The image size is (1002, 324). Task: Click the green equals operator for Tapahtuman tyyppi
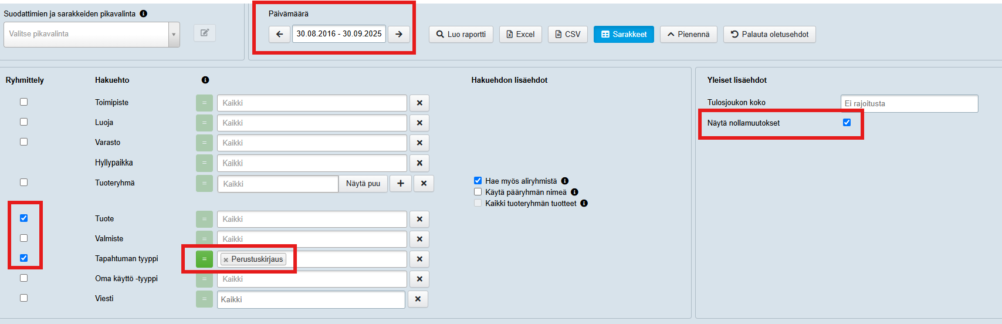coord(204,259)
